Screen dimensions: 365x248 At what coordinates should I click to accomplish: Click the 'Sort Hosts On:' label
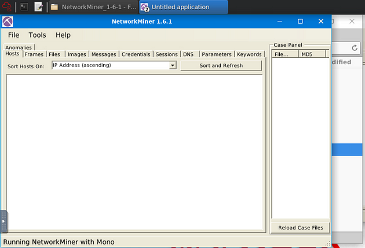26,66
